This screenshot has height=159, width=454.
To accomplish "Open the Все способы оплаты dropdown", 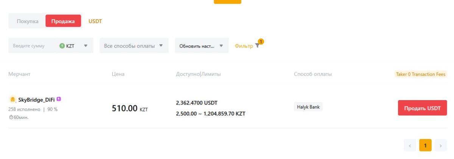I will [x=134, y=46].
